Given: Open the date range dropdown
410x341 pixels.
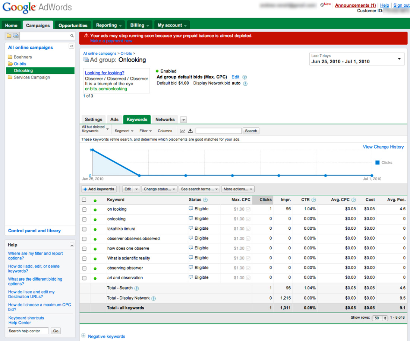Looking at the screenshot, I should click(357, 59).
